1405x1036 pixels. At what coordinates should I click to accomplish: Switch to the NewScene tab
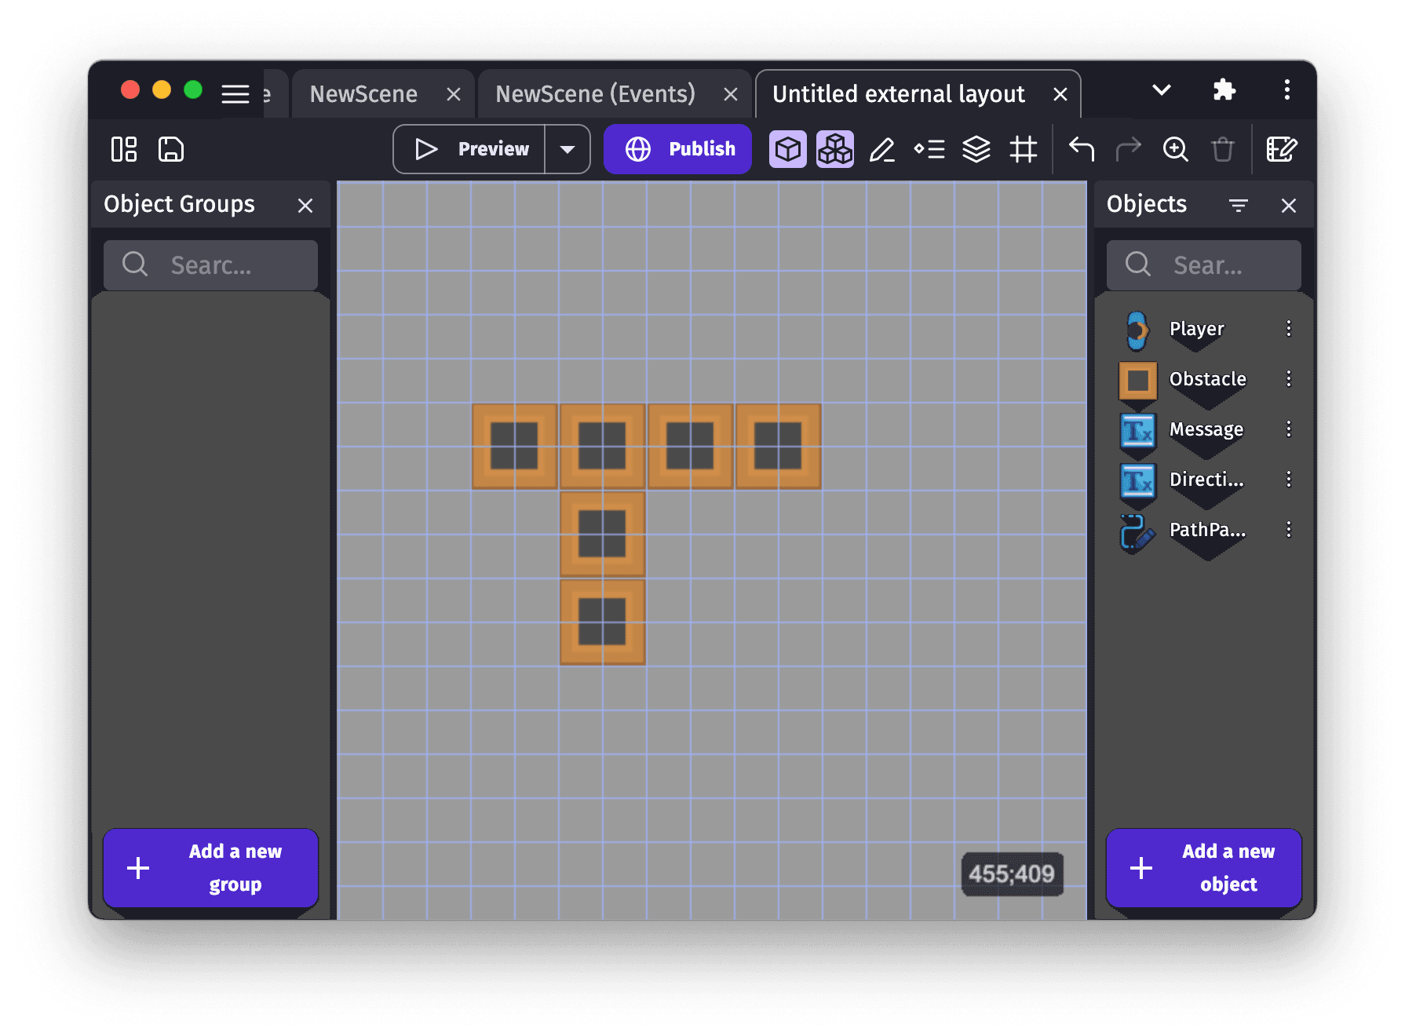click(363, 94)
